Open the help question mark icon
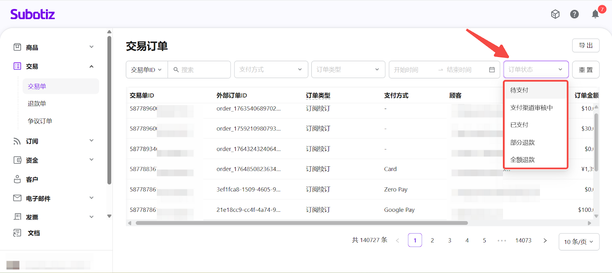Screen dimensions: 612x273 pyautogui.click(x=574, y=14)
